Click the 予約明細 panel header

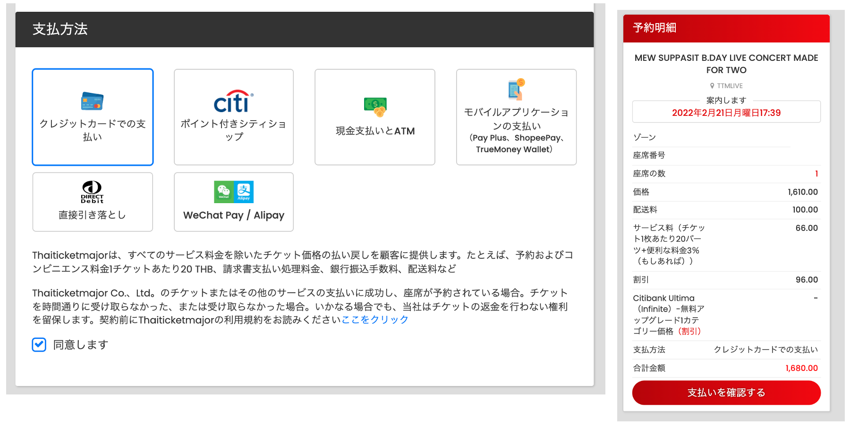(x=726, y=28)
